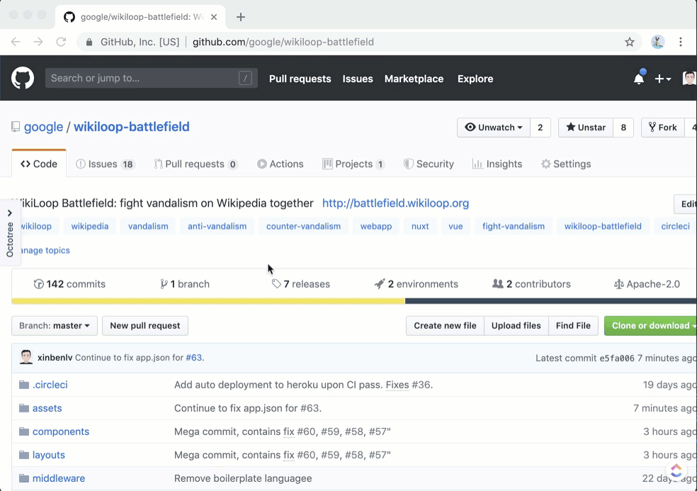Screen dimensions: 697x491
Task: Click the browser address bar URL
Action: (x=283, y=42)
